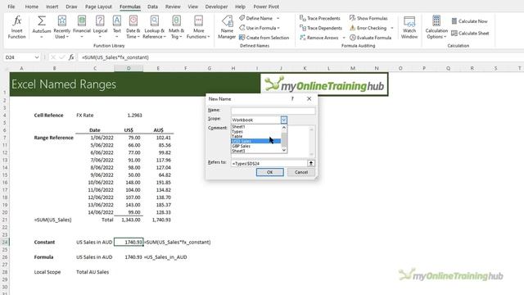This screenshot has width=524, height=295.
Task: Open Error Checking dropdown arrow
Action: [x=392, y=28]
